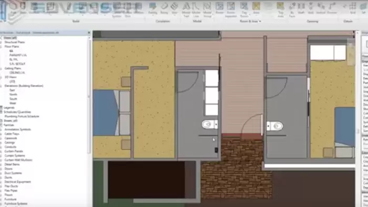Close the Project Browser panel
Viewport: 368px width, 207px height.
pos(89,33)
